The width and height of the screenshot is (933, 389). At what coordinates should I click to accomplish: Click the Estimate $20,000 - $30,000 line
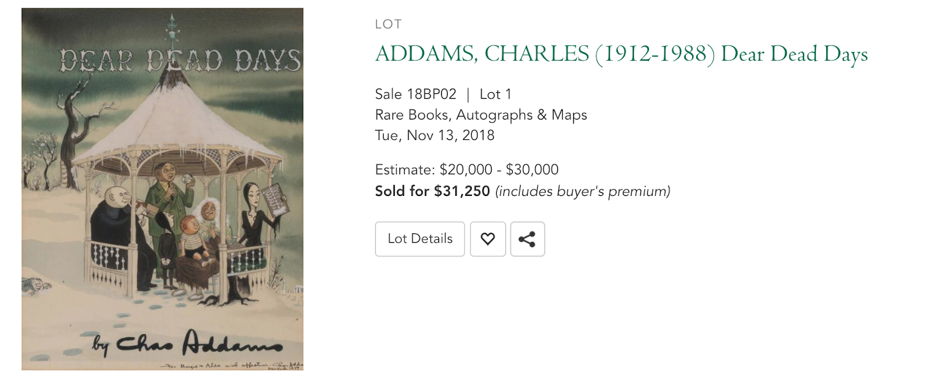(466, 169)
